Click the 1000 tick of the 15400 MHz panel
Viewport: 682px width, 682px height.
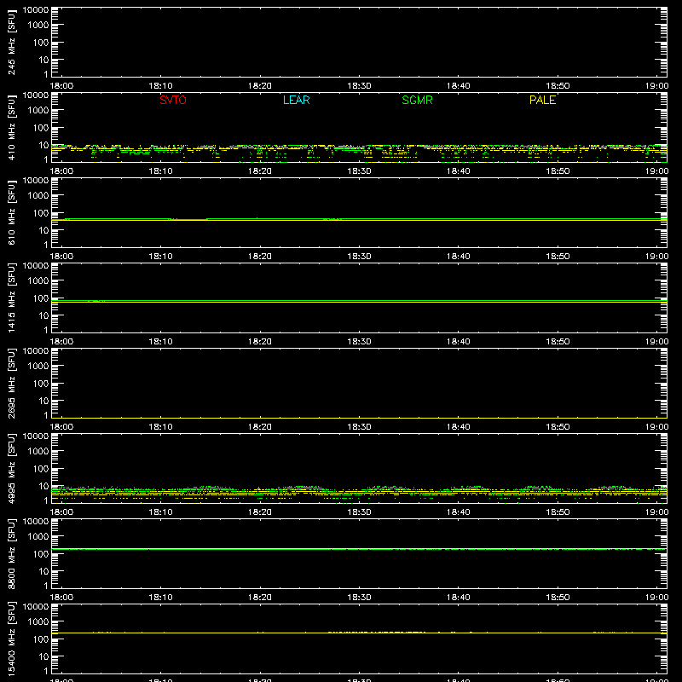(x=38, y=622)
